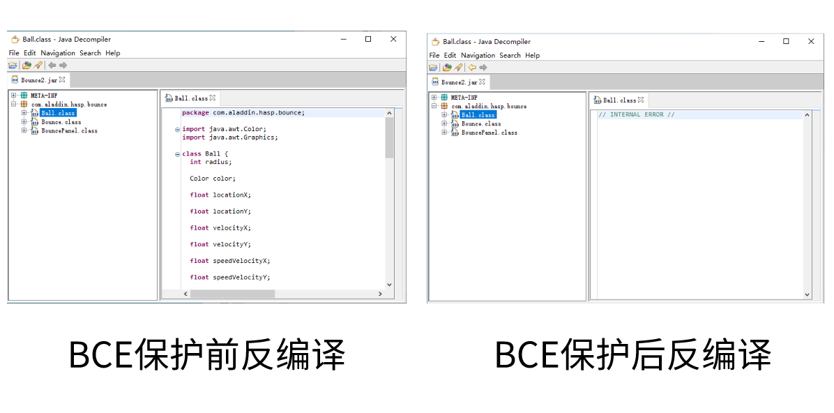The height and width of the screenshot is (413, 834).
Task: Select BouncePanel.class in the right window tree
Action: click(x=489, y=133)
